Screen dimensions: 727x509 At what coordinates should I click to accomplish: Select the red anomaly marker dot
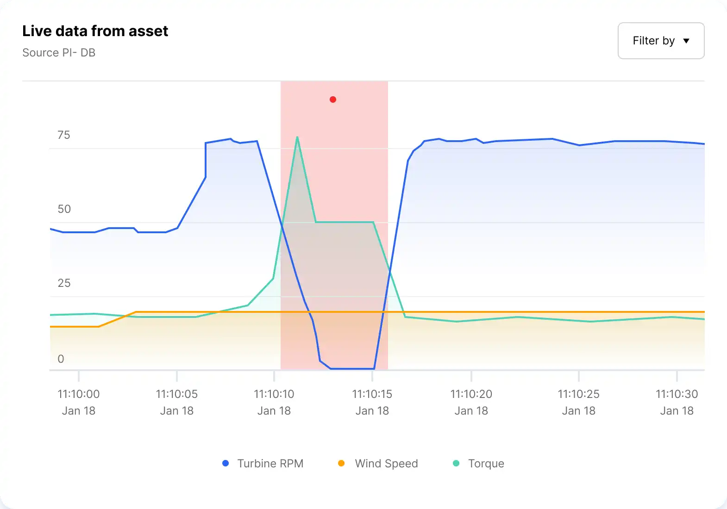(333, 99)
